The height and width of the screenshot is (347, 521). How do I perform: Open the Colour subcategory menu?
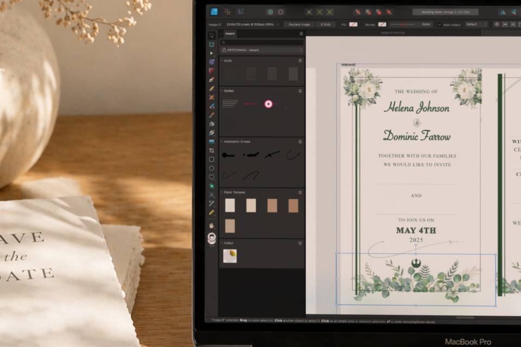click(300, 243)
